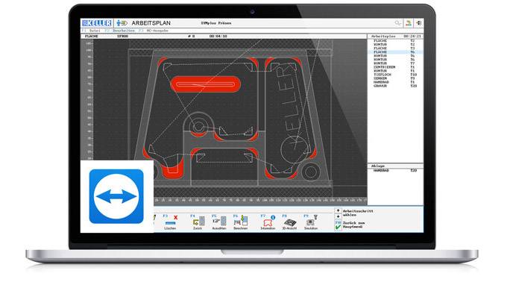Image resolution: width=507 pixels, height=288 pixels.
Task: Open the F3 NC-Ausgabe menu
Action: coord(154,31)
